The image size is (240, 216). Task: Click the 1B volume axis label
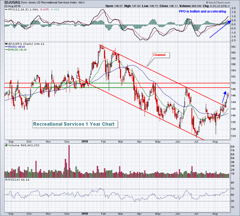233,174
